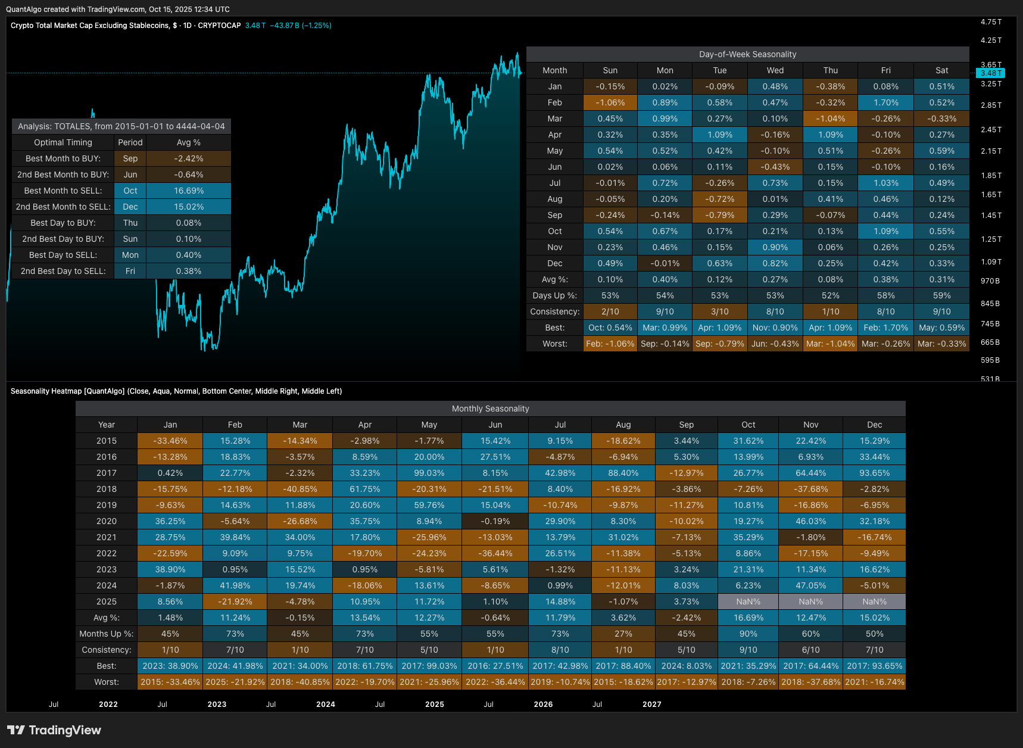Click the 845B label on the price axis

point(990,304)
